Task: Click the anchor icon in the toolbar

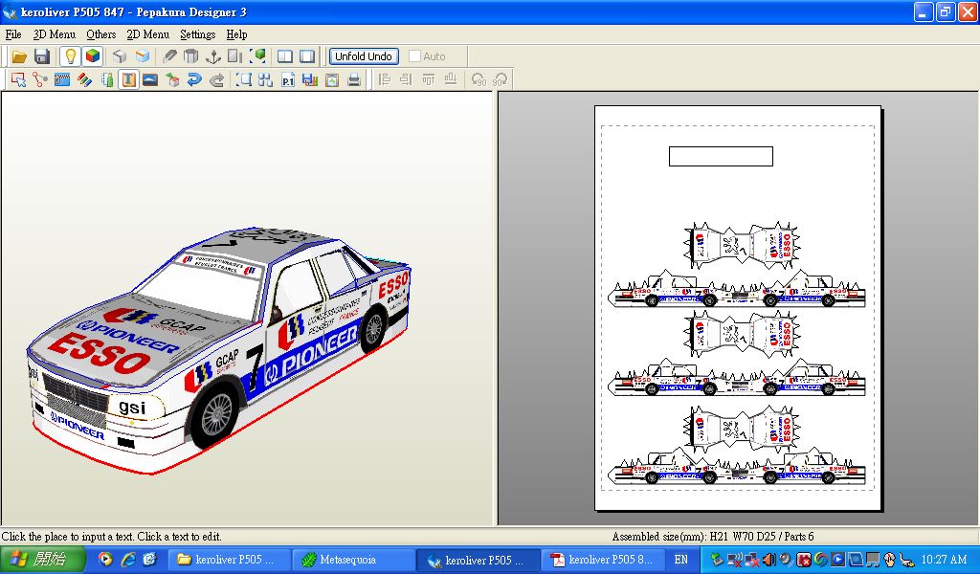Action: 214,56
